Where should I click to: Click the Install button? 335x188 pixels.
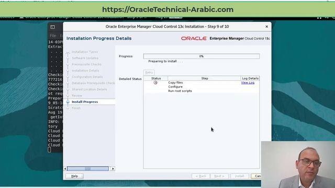pos(240,176)
